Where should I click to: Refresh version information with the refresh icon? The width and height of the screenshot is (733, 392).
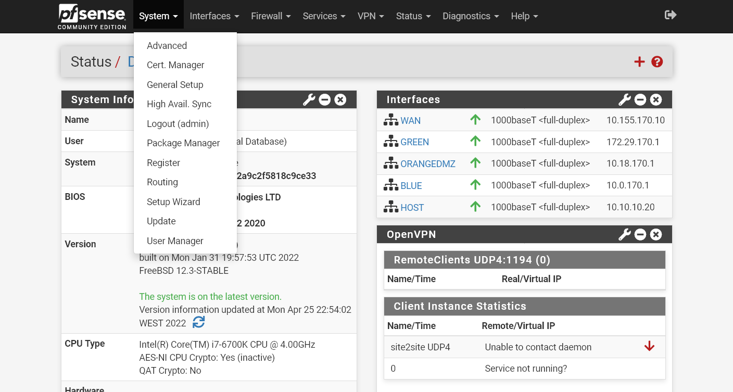click(199, 322)
